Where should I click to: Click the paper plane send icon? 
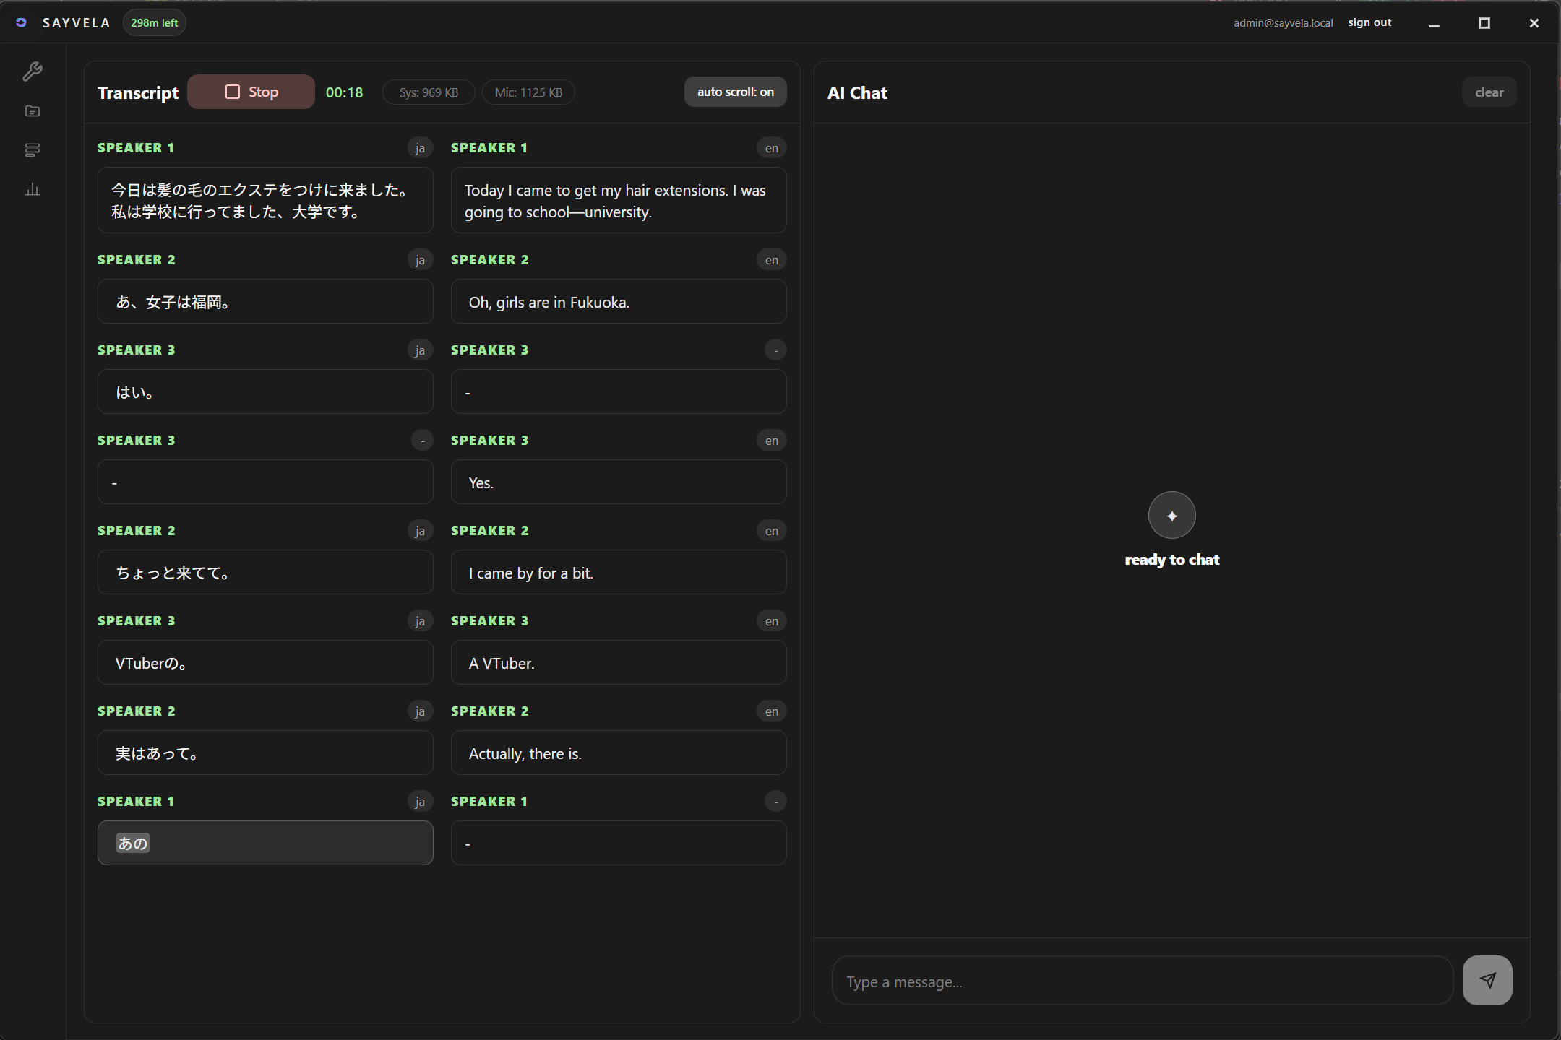pos(1487,980)
